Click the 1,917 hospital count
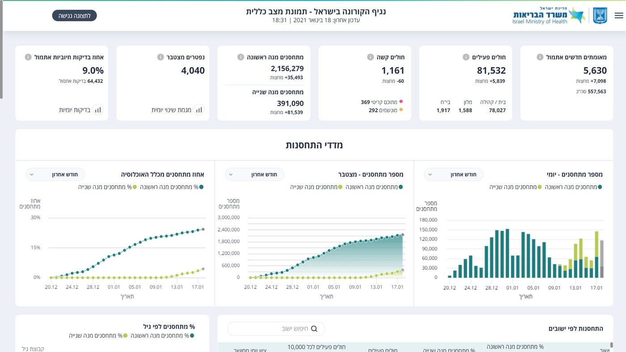The width and height of the screenshot is (626, 352). (443, 110)
